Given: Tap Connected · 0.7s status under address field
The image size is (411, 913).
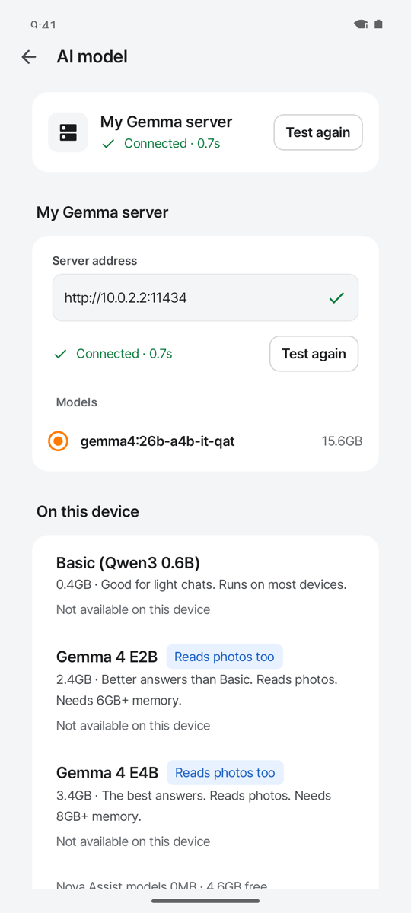Looking at the screenshot, I should coord(124,354).
